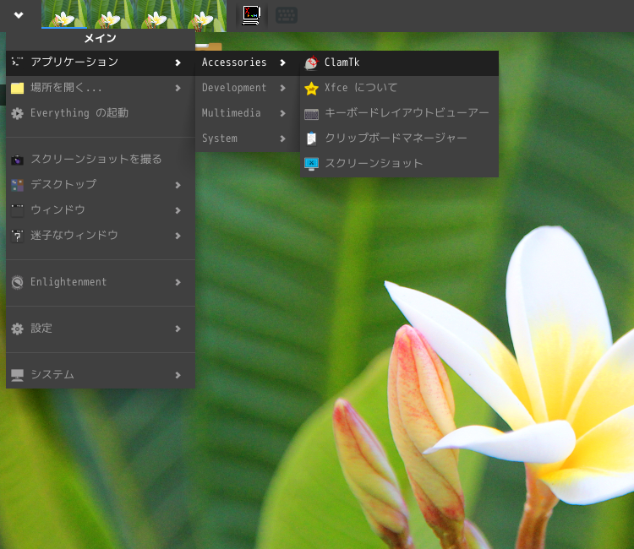Open the 場所を開く... entry
The width and height of the screenshot is (634, 549).
(101, 88)
